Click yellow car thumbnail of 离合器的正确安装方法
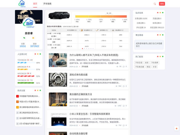The image size is (180, 135). click(58, 99)
